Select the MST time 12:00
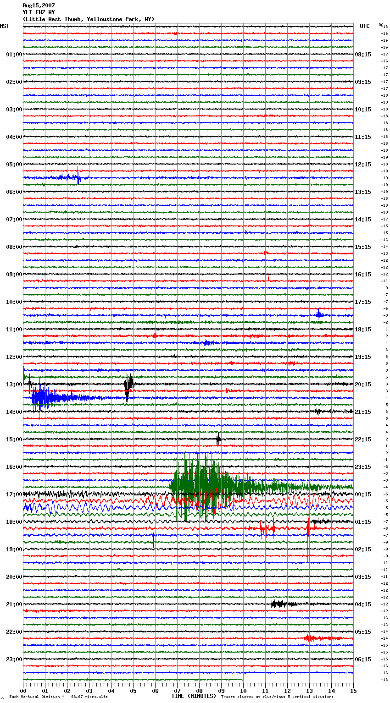Viewport: 390px width, 703px height. [14, 357]
